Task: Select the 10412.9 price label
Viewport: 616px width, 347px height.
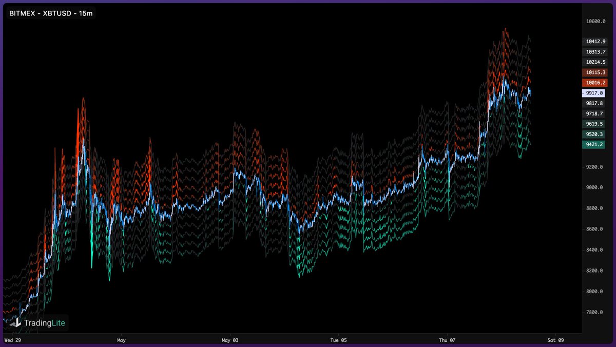Action: pyautogui.click(x=594, y=42)
